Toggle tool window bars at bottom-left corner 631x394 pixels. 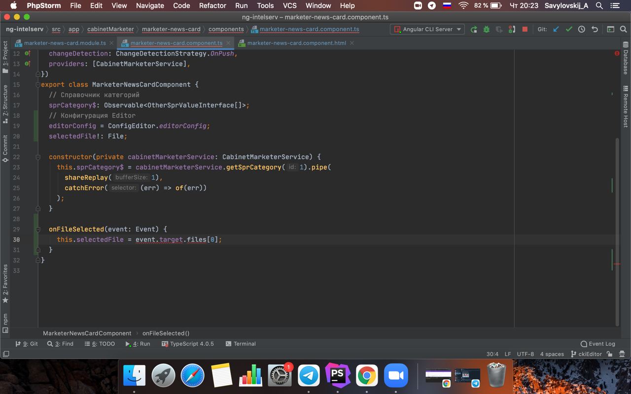coord(6,354)
